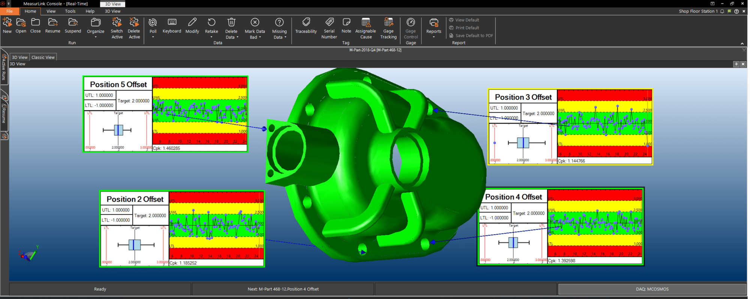Viewport: 750px width, 299px height.
Task: Click the XYZ axis orientation gizmo
Action: (28, 254)
